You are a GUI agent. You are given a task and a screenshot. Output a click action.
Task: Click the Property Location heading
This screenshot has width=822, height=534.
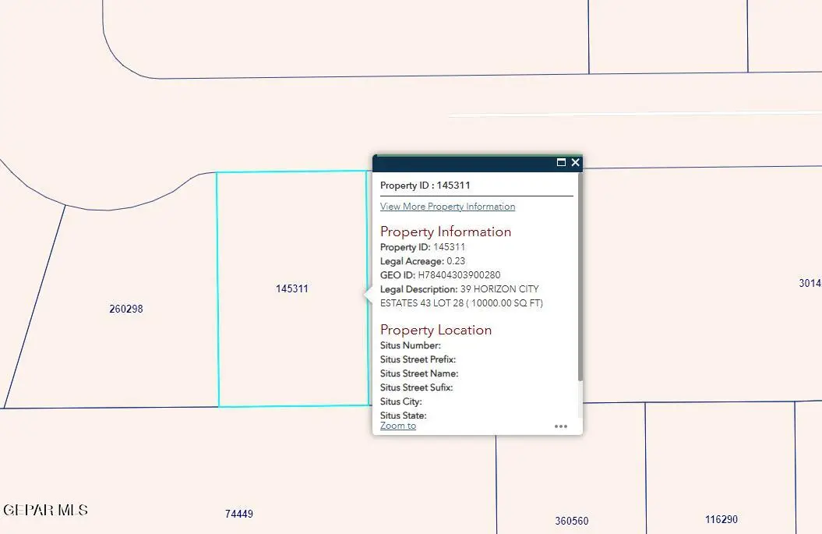click(x=436, y=330)
